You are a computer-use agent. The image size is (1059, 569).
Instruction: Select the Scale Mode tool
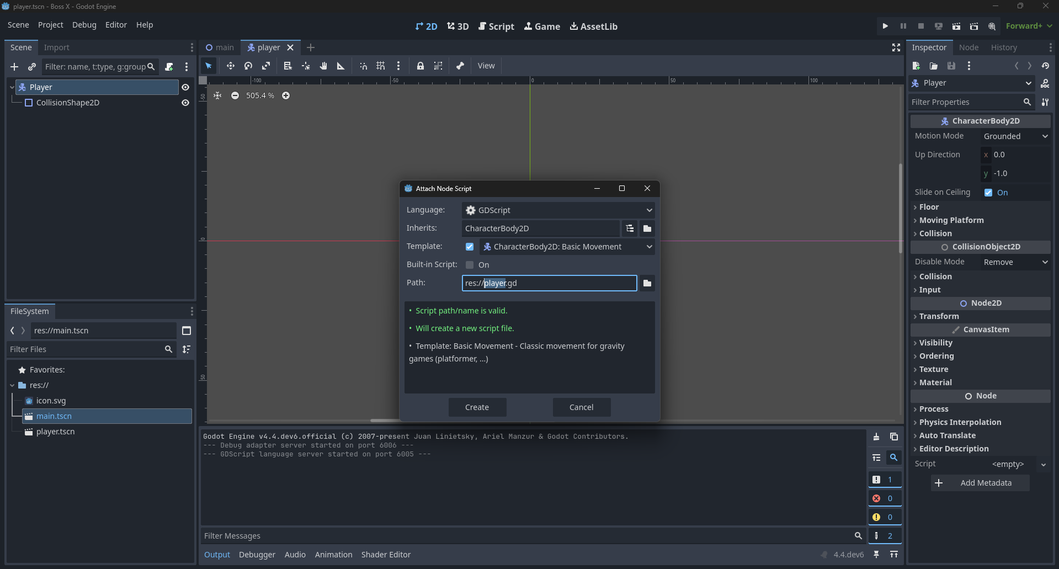(x=266, y=66)
